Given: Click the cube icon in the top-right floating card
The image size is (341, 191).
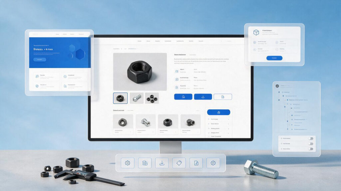Looking at the screenshot, I should tap(256, 32).
